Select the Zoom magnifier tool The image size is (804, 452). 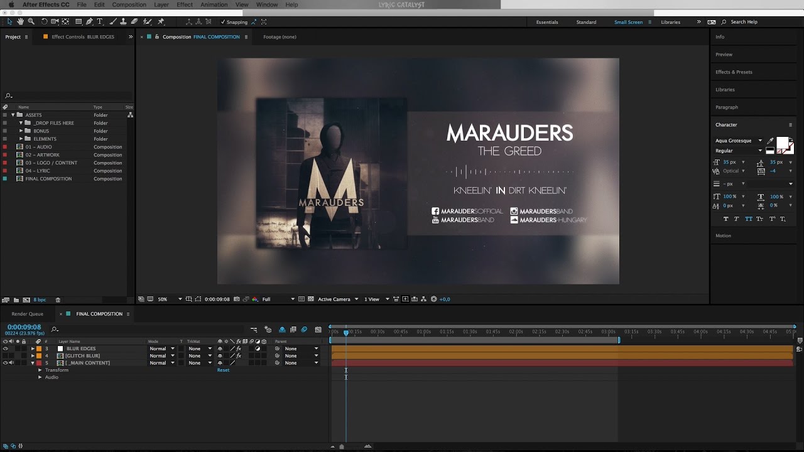[31, 21]
